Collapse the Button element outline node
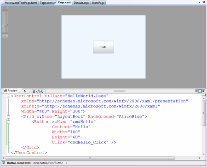This screenshot has height=167, width=207. [x=9, y=122]
